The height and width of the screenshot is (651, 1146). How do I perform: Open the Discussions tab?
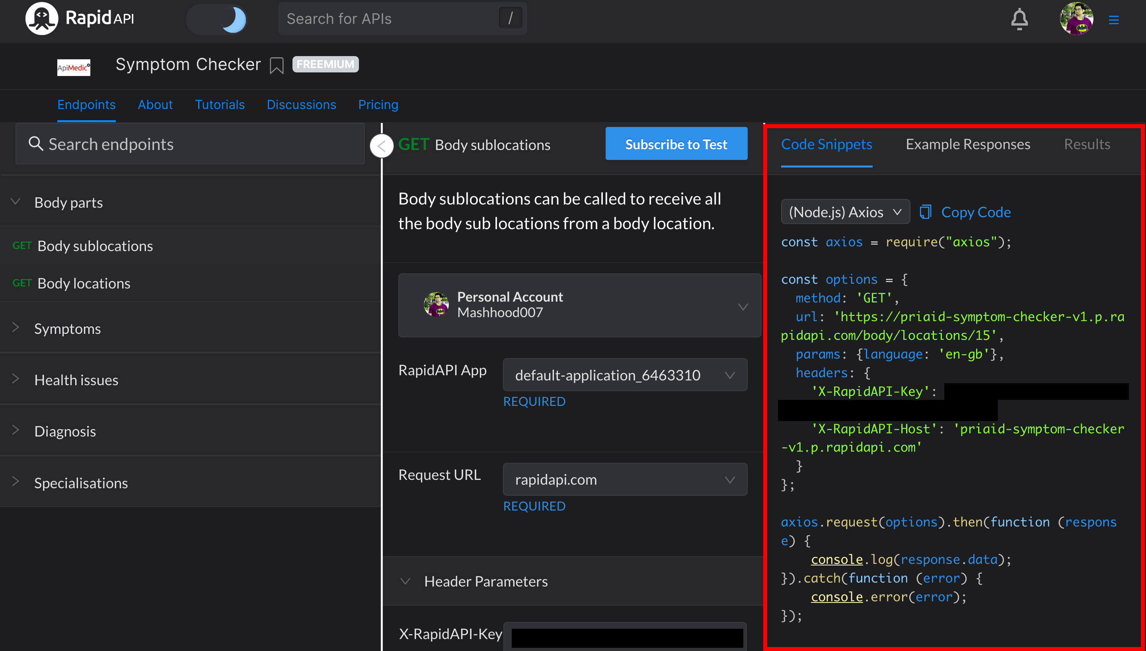301,105
